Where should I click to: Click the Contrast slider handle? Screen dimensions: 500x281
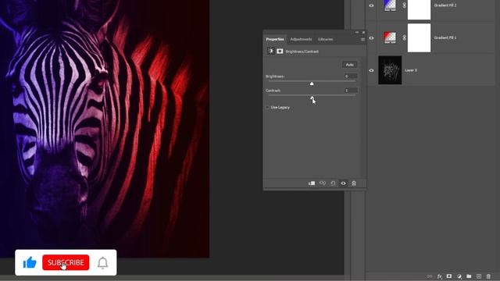[x=312, y=98]
